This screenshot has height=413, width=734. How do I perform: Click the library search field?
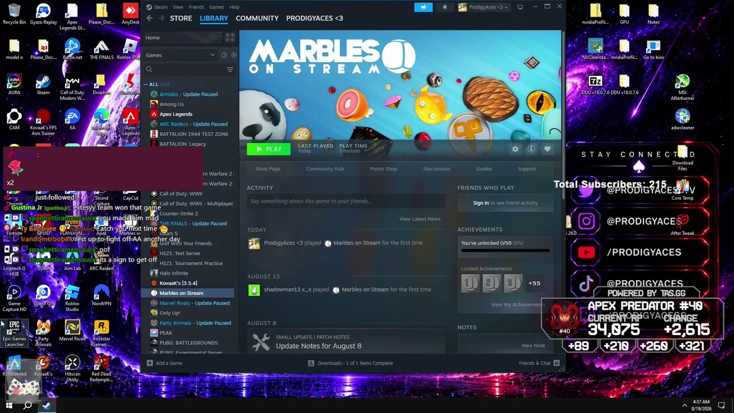183,69
